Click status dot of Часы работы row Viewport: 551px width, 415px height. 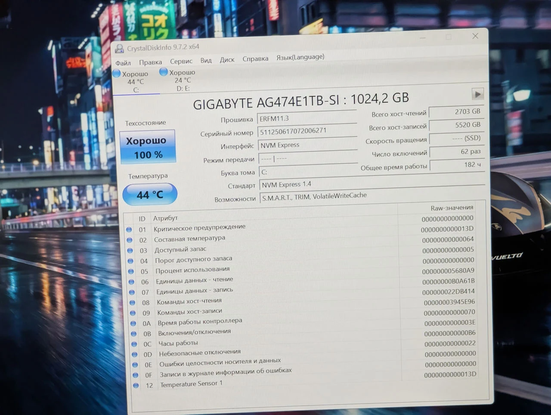coord(134,344)
